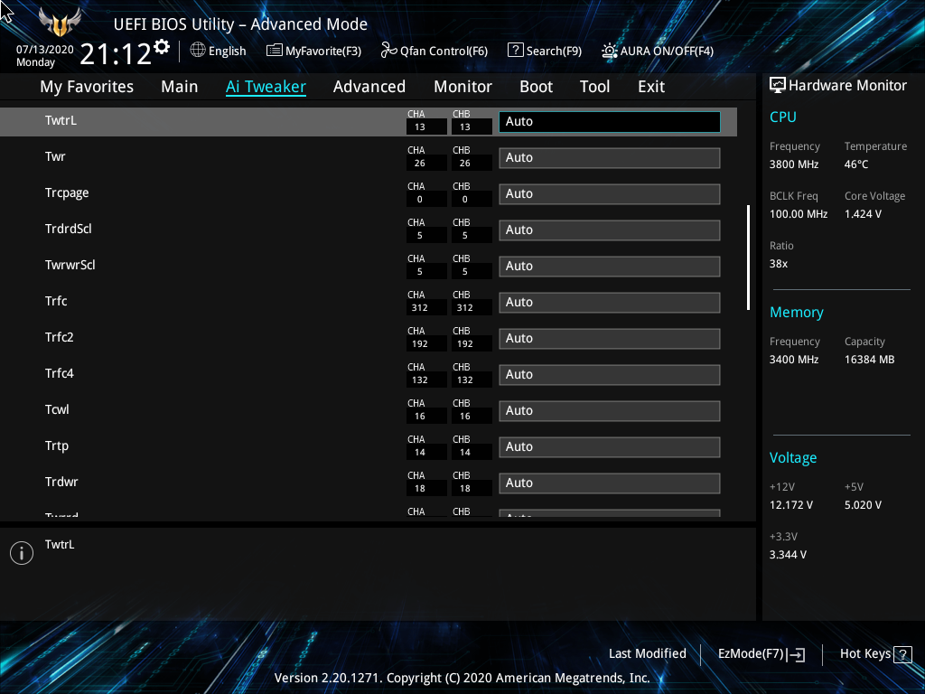The image size is (925, 694).
Task: Click CPU Frequency 3800 MHz value
Action: 794,164
